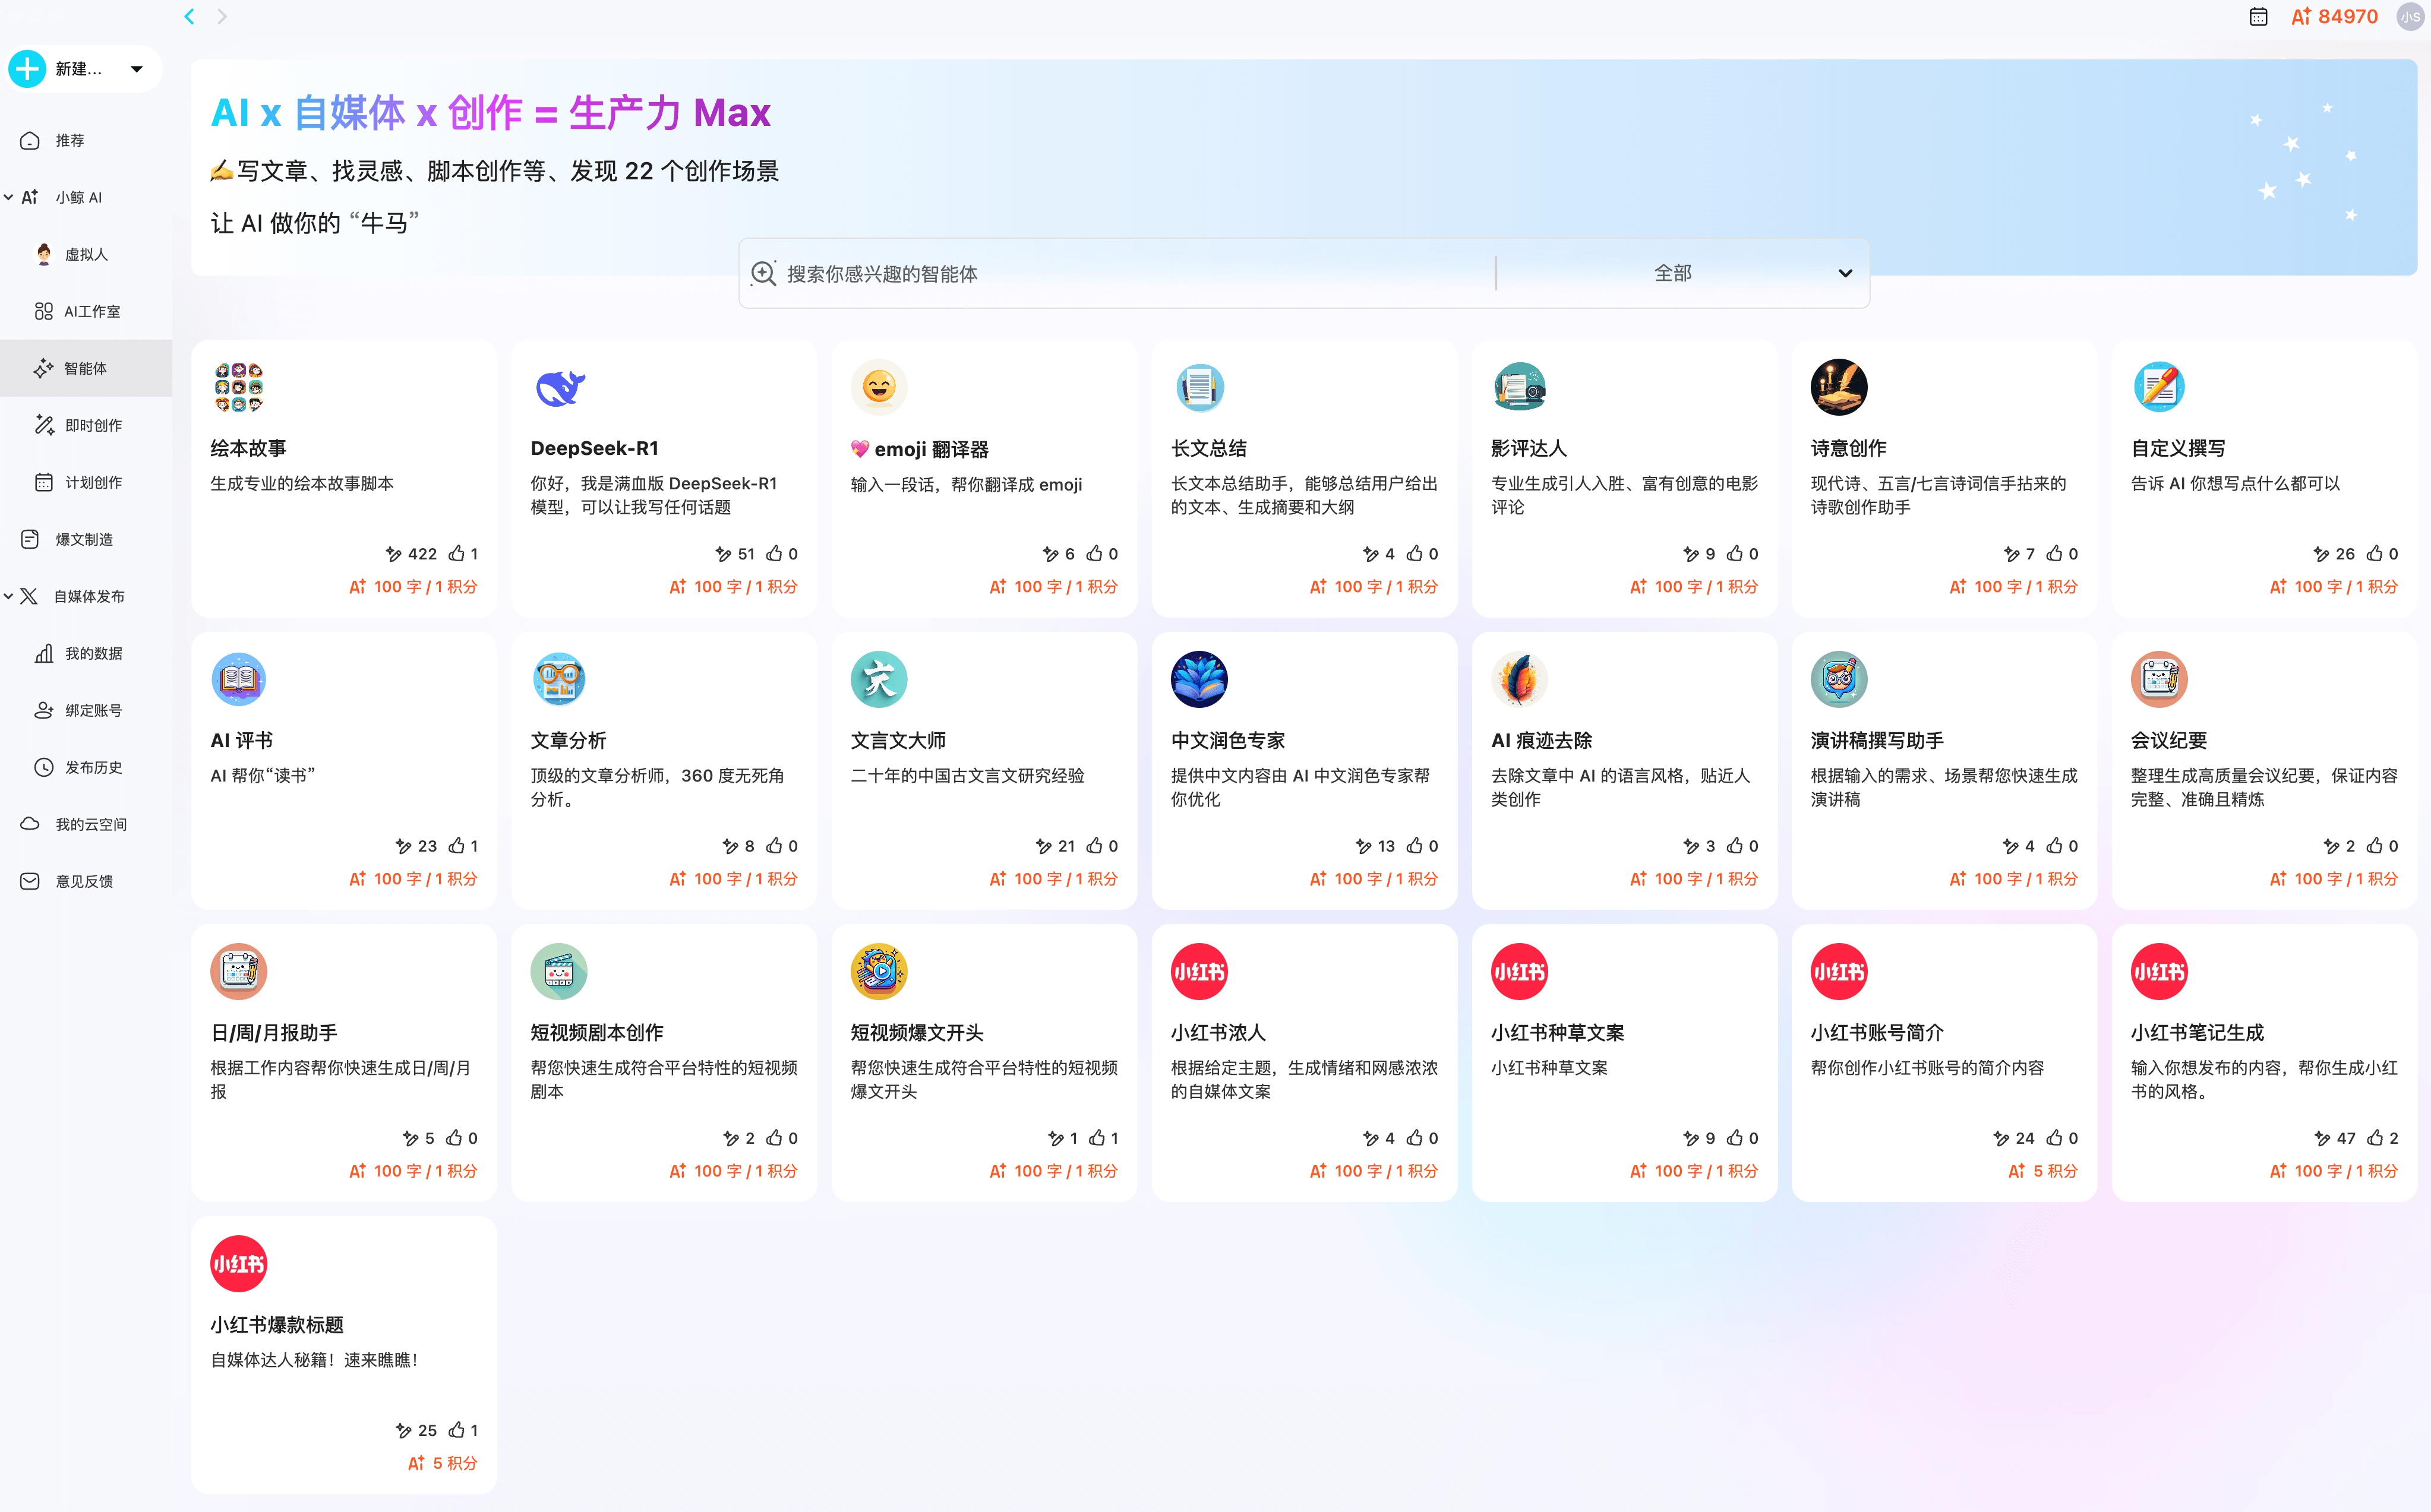Collapse the 小鲸 AI sidebar section
This screenshot has width=2431, height=1512.
[9, 197]
